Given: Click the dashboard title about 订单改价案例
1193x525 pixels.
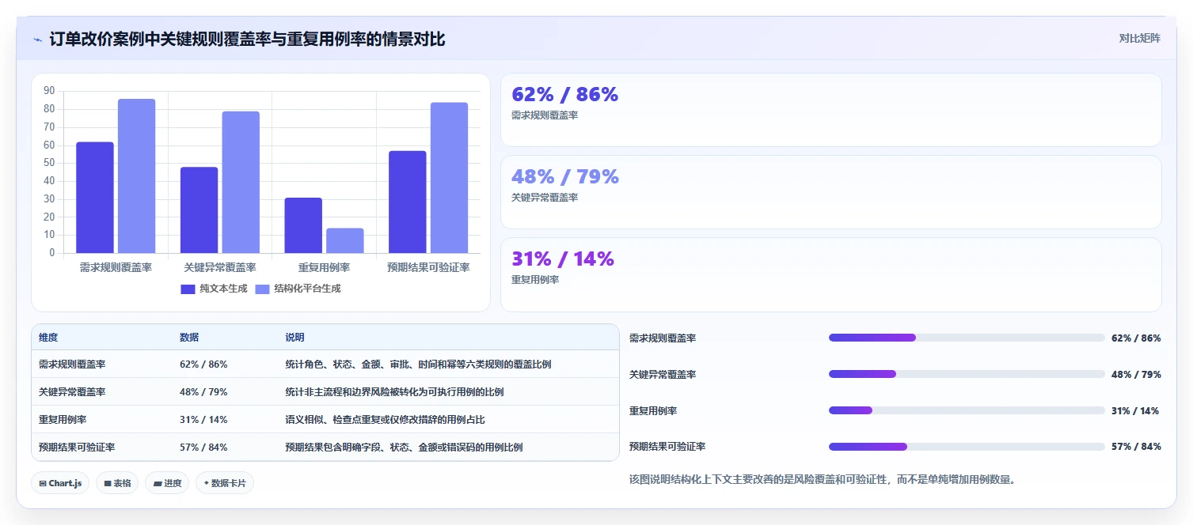Looking at the screenshot, I should (247, 39).
